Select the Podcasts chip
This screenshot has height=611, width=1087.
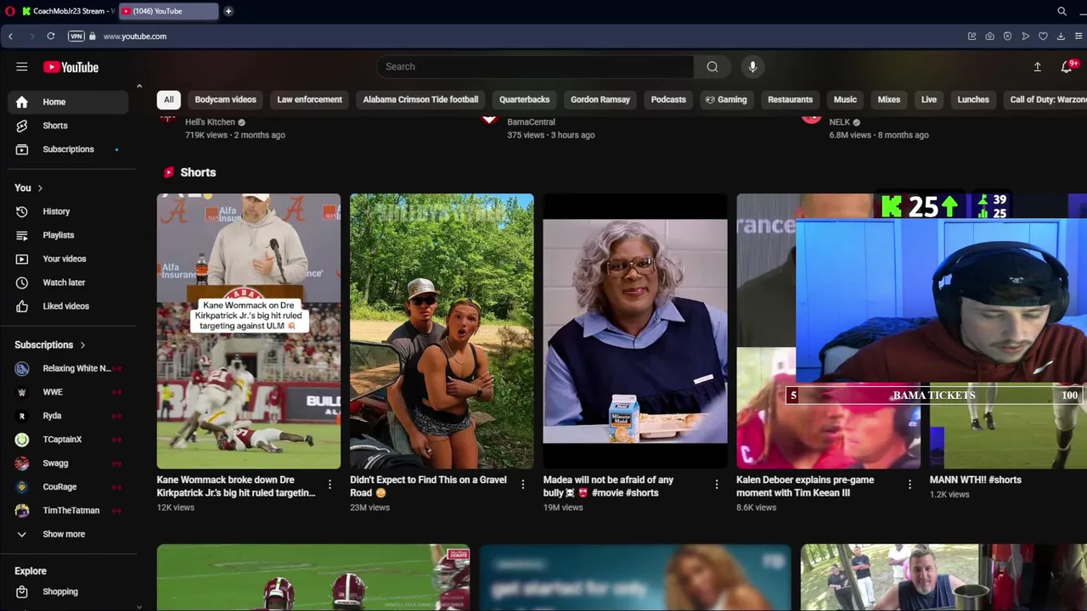pyautogui.click(x=668, y=99)
